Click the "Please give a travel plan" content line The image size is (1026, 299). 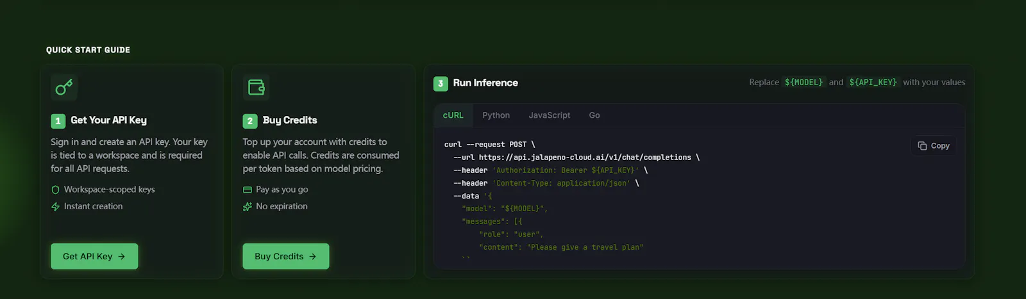click(561, 247)
